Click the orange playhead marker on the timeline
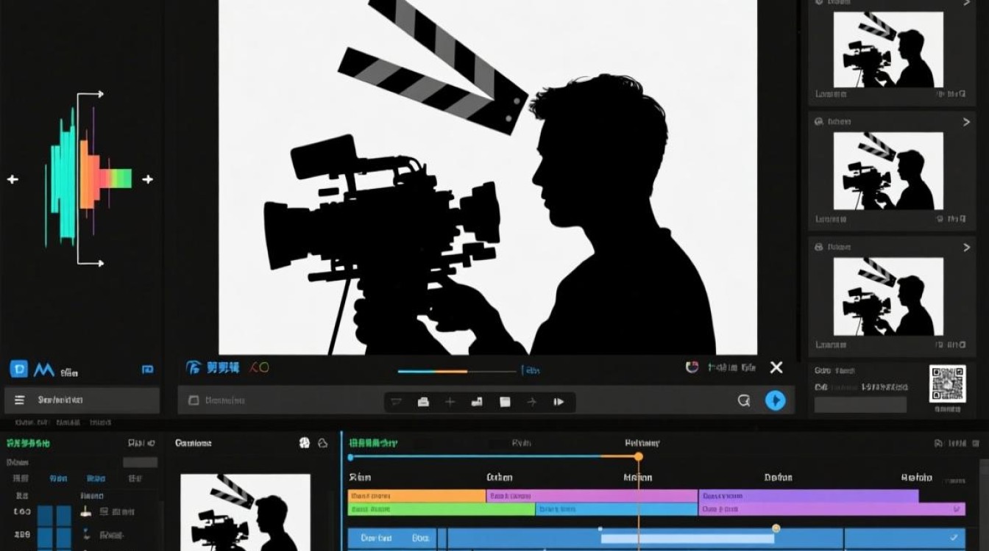 coord(639,457)
